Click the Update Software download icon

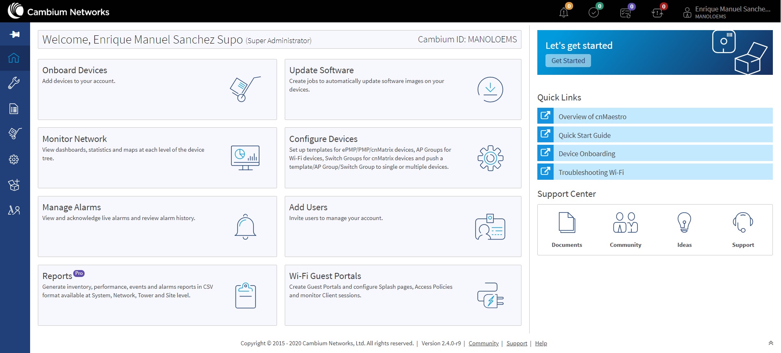click(490, 89)
